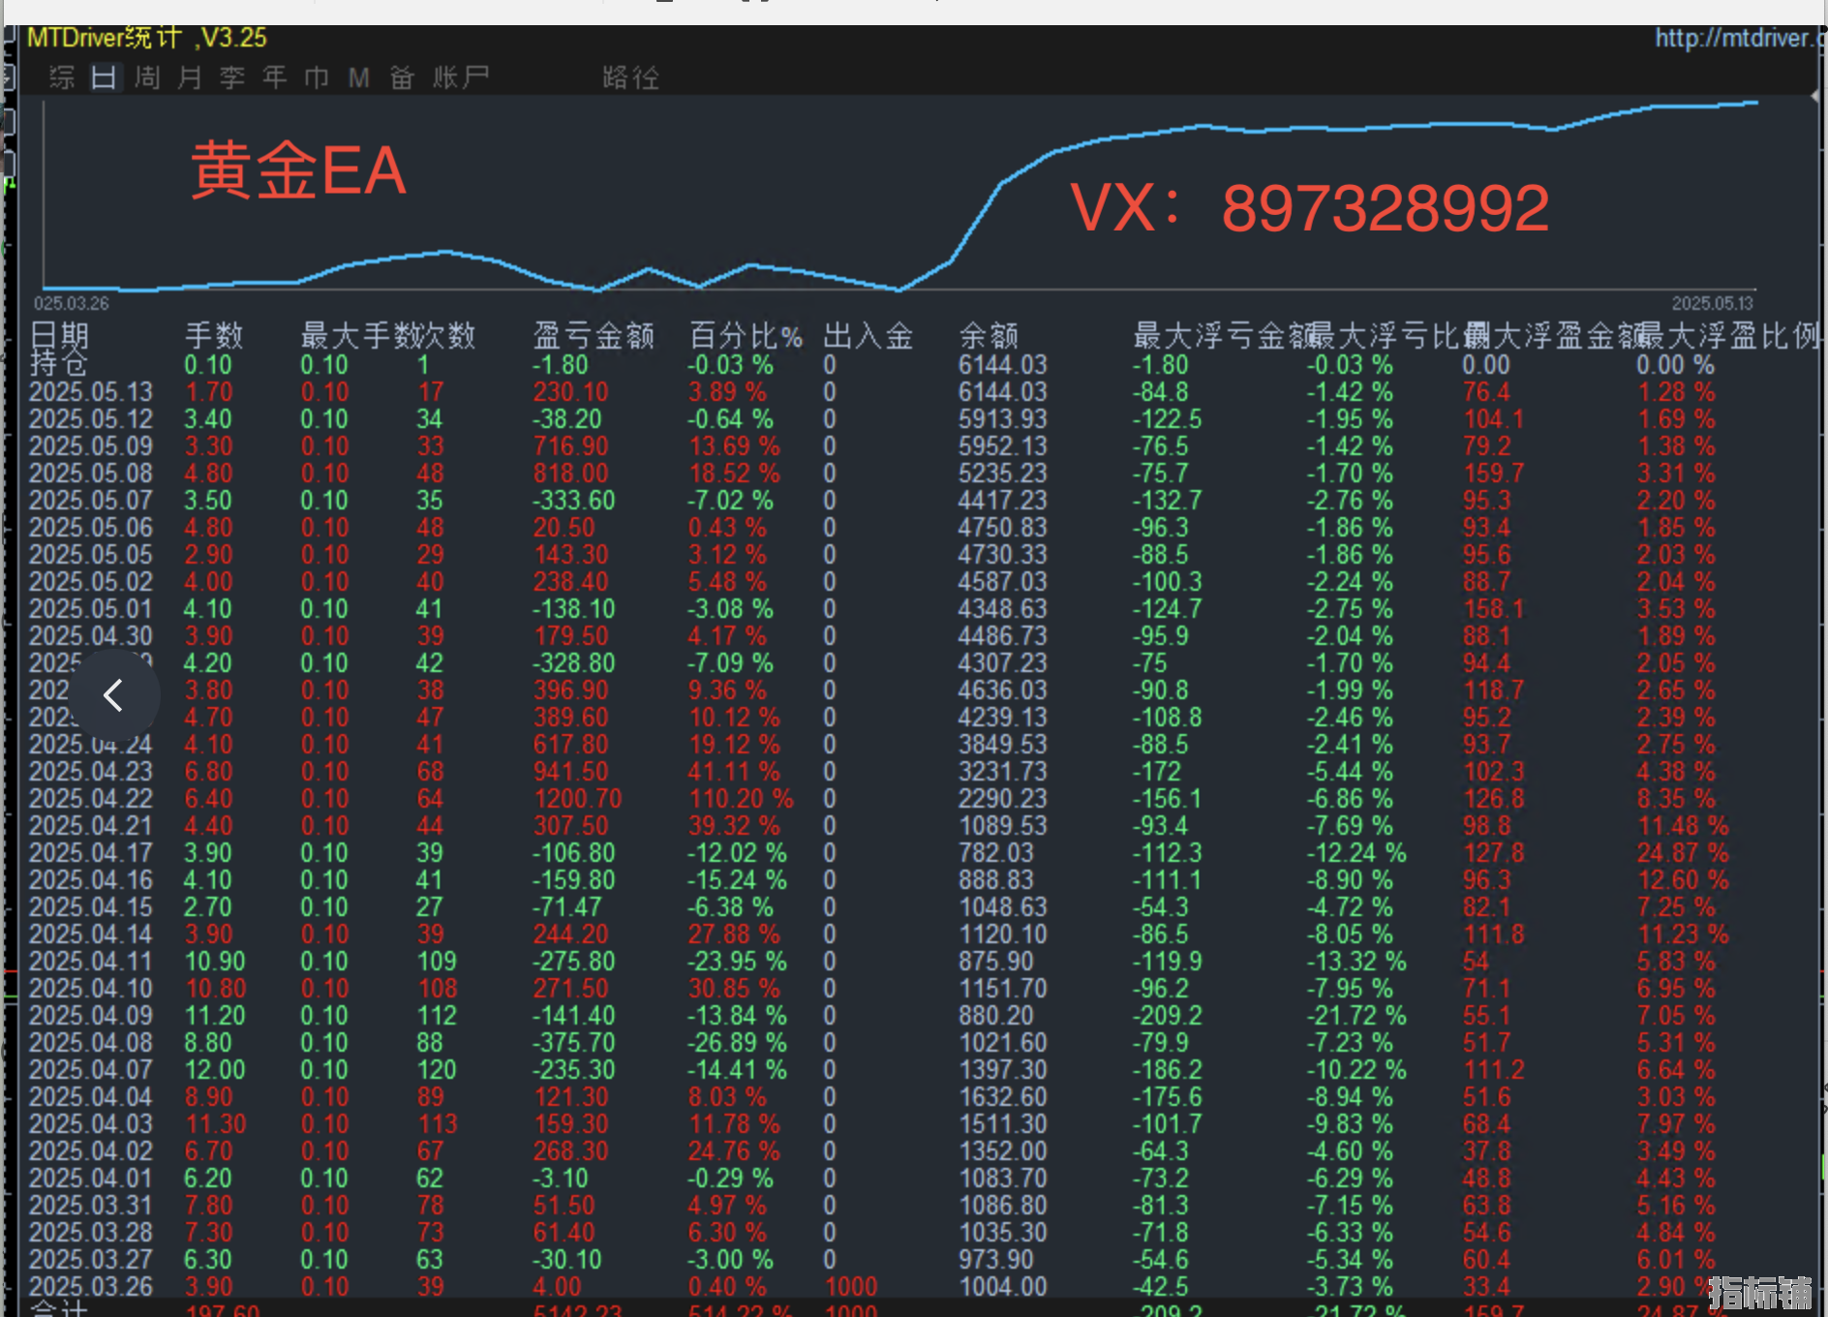1828x1317 pixels.
Task: Click the 12.60 % floating profit ratio
Action: click(1683, 880)
